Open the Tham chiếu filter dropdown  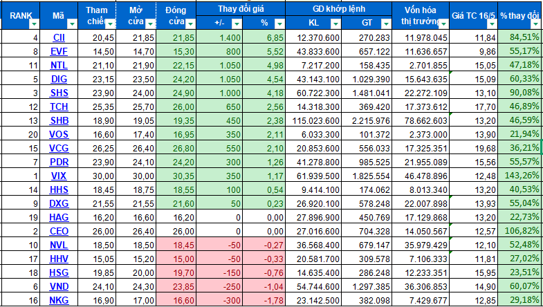[111, 24]
